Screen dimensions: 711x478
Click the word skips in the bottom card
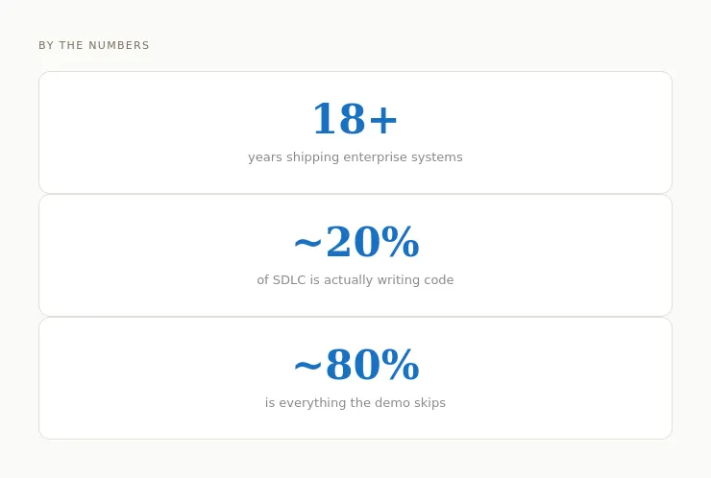click(429, 403)
